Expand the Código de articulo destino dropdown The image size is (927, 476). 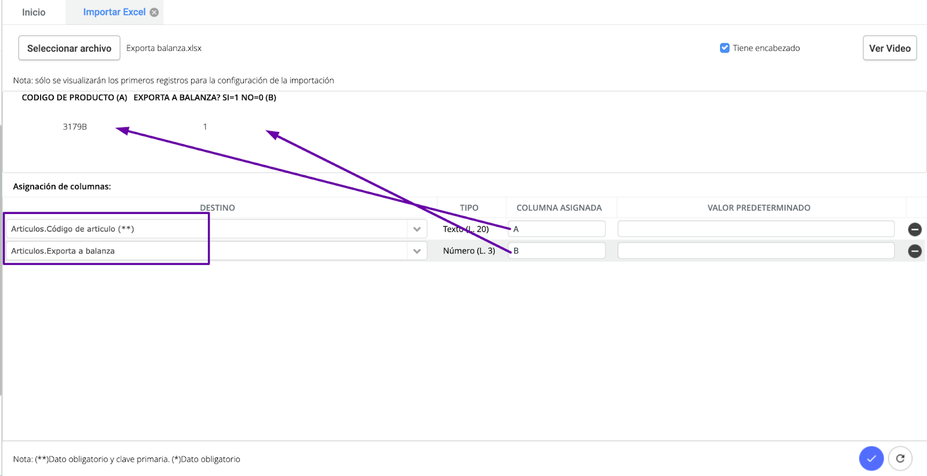[x=417, y=229]
